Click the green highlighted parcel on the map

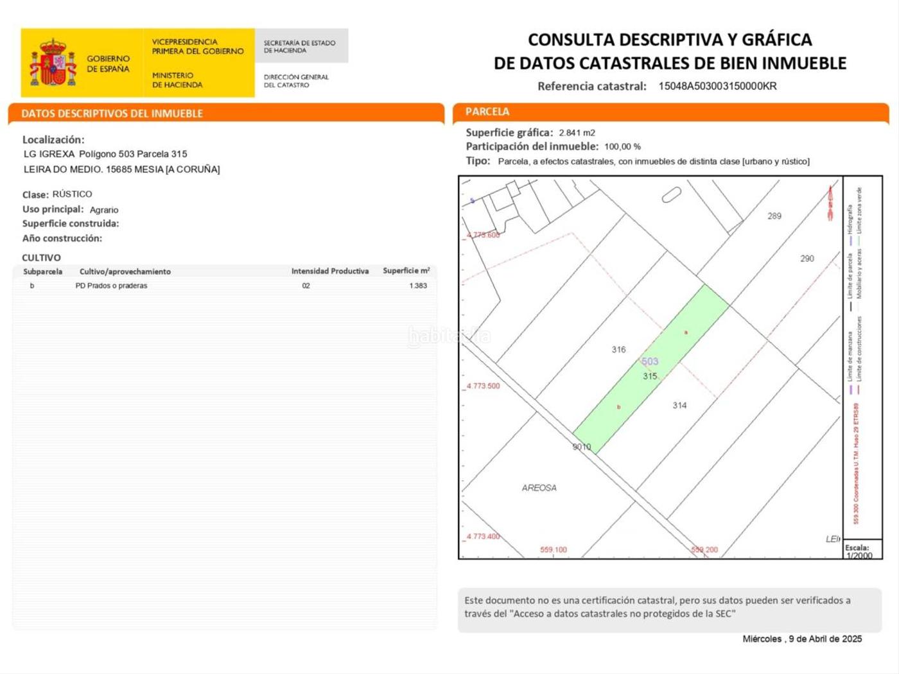pyautogui.click(x=651, y=370)
